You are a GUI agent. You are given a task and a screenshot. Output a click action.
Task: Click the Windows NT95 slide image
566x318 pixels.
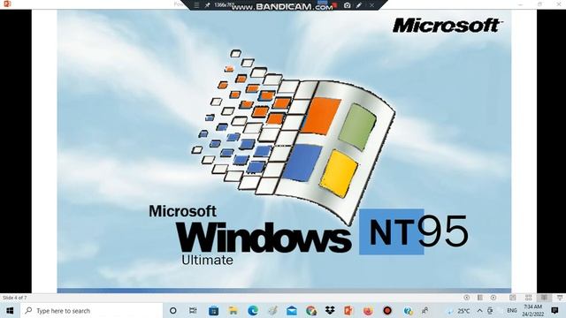click(x=284, y=151)
